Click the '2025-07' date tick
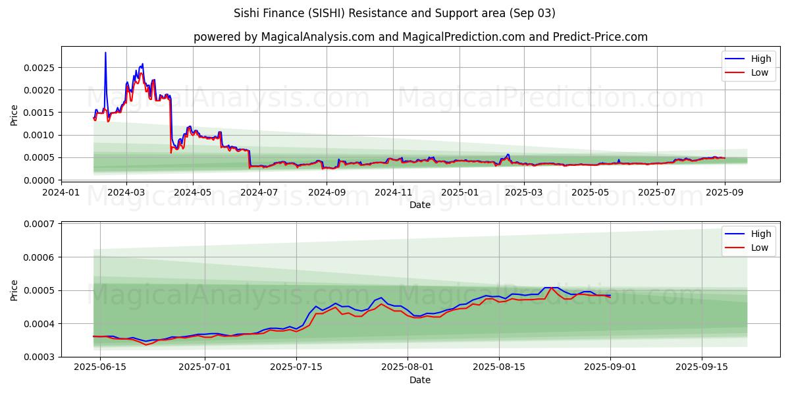 (657, 192)
